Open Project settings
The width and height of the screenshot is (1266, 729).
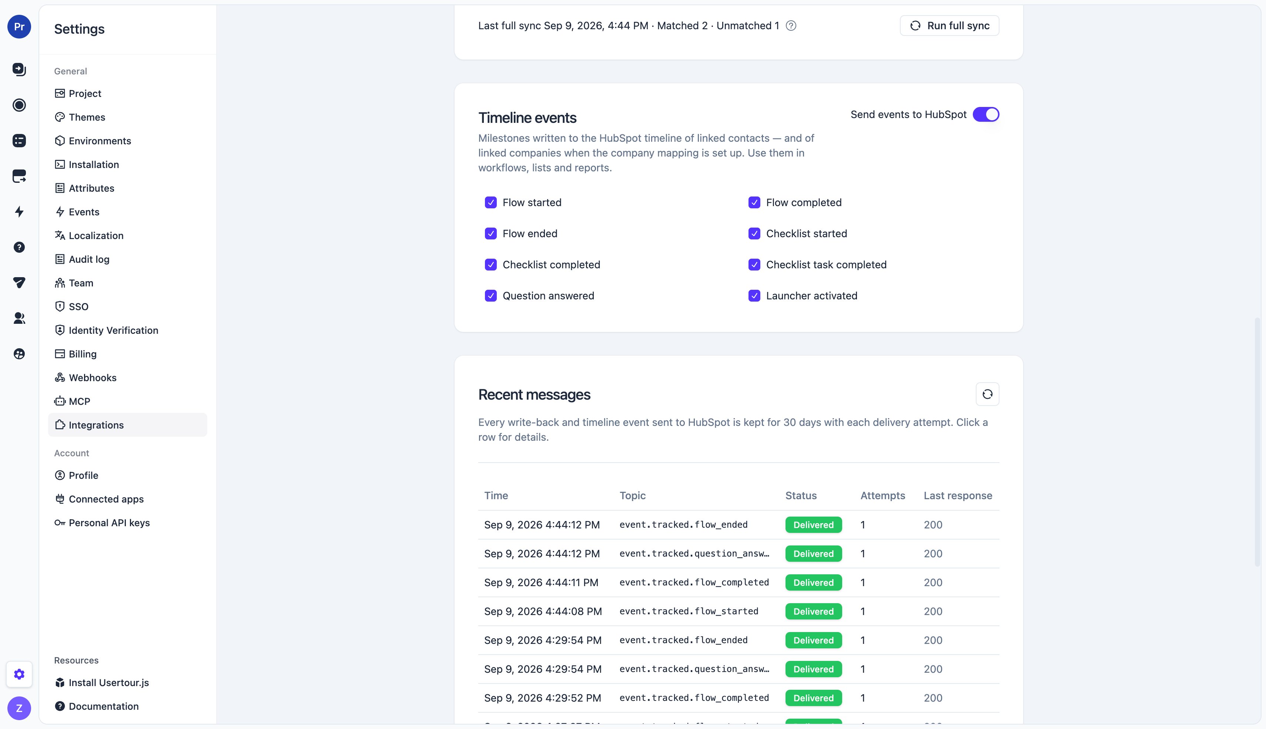[127, 94]
